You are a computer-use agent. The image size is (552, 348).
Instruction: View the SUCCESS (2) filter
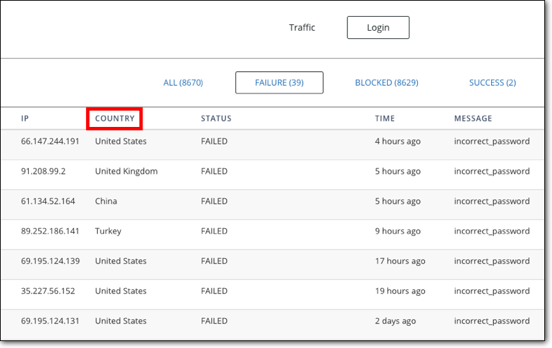point(493,82)
